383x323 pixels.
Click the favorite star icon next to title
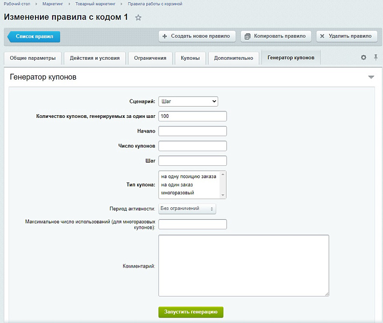[x=138, y=18]
